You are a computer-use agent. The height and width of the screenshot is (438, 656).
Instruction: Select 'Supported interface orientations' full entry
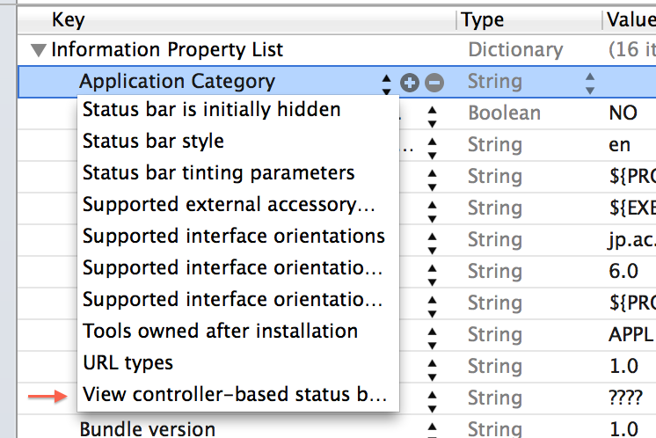[233, 237]
